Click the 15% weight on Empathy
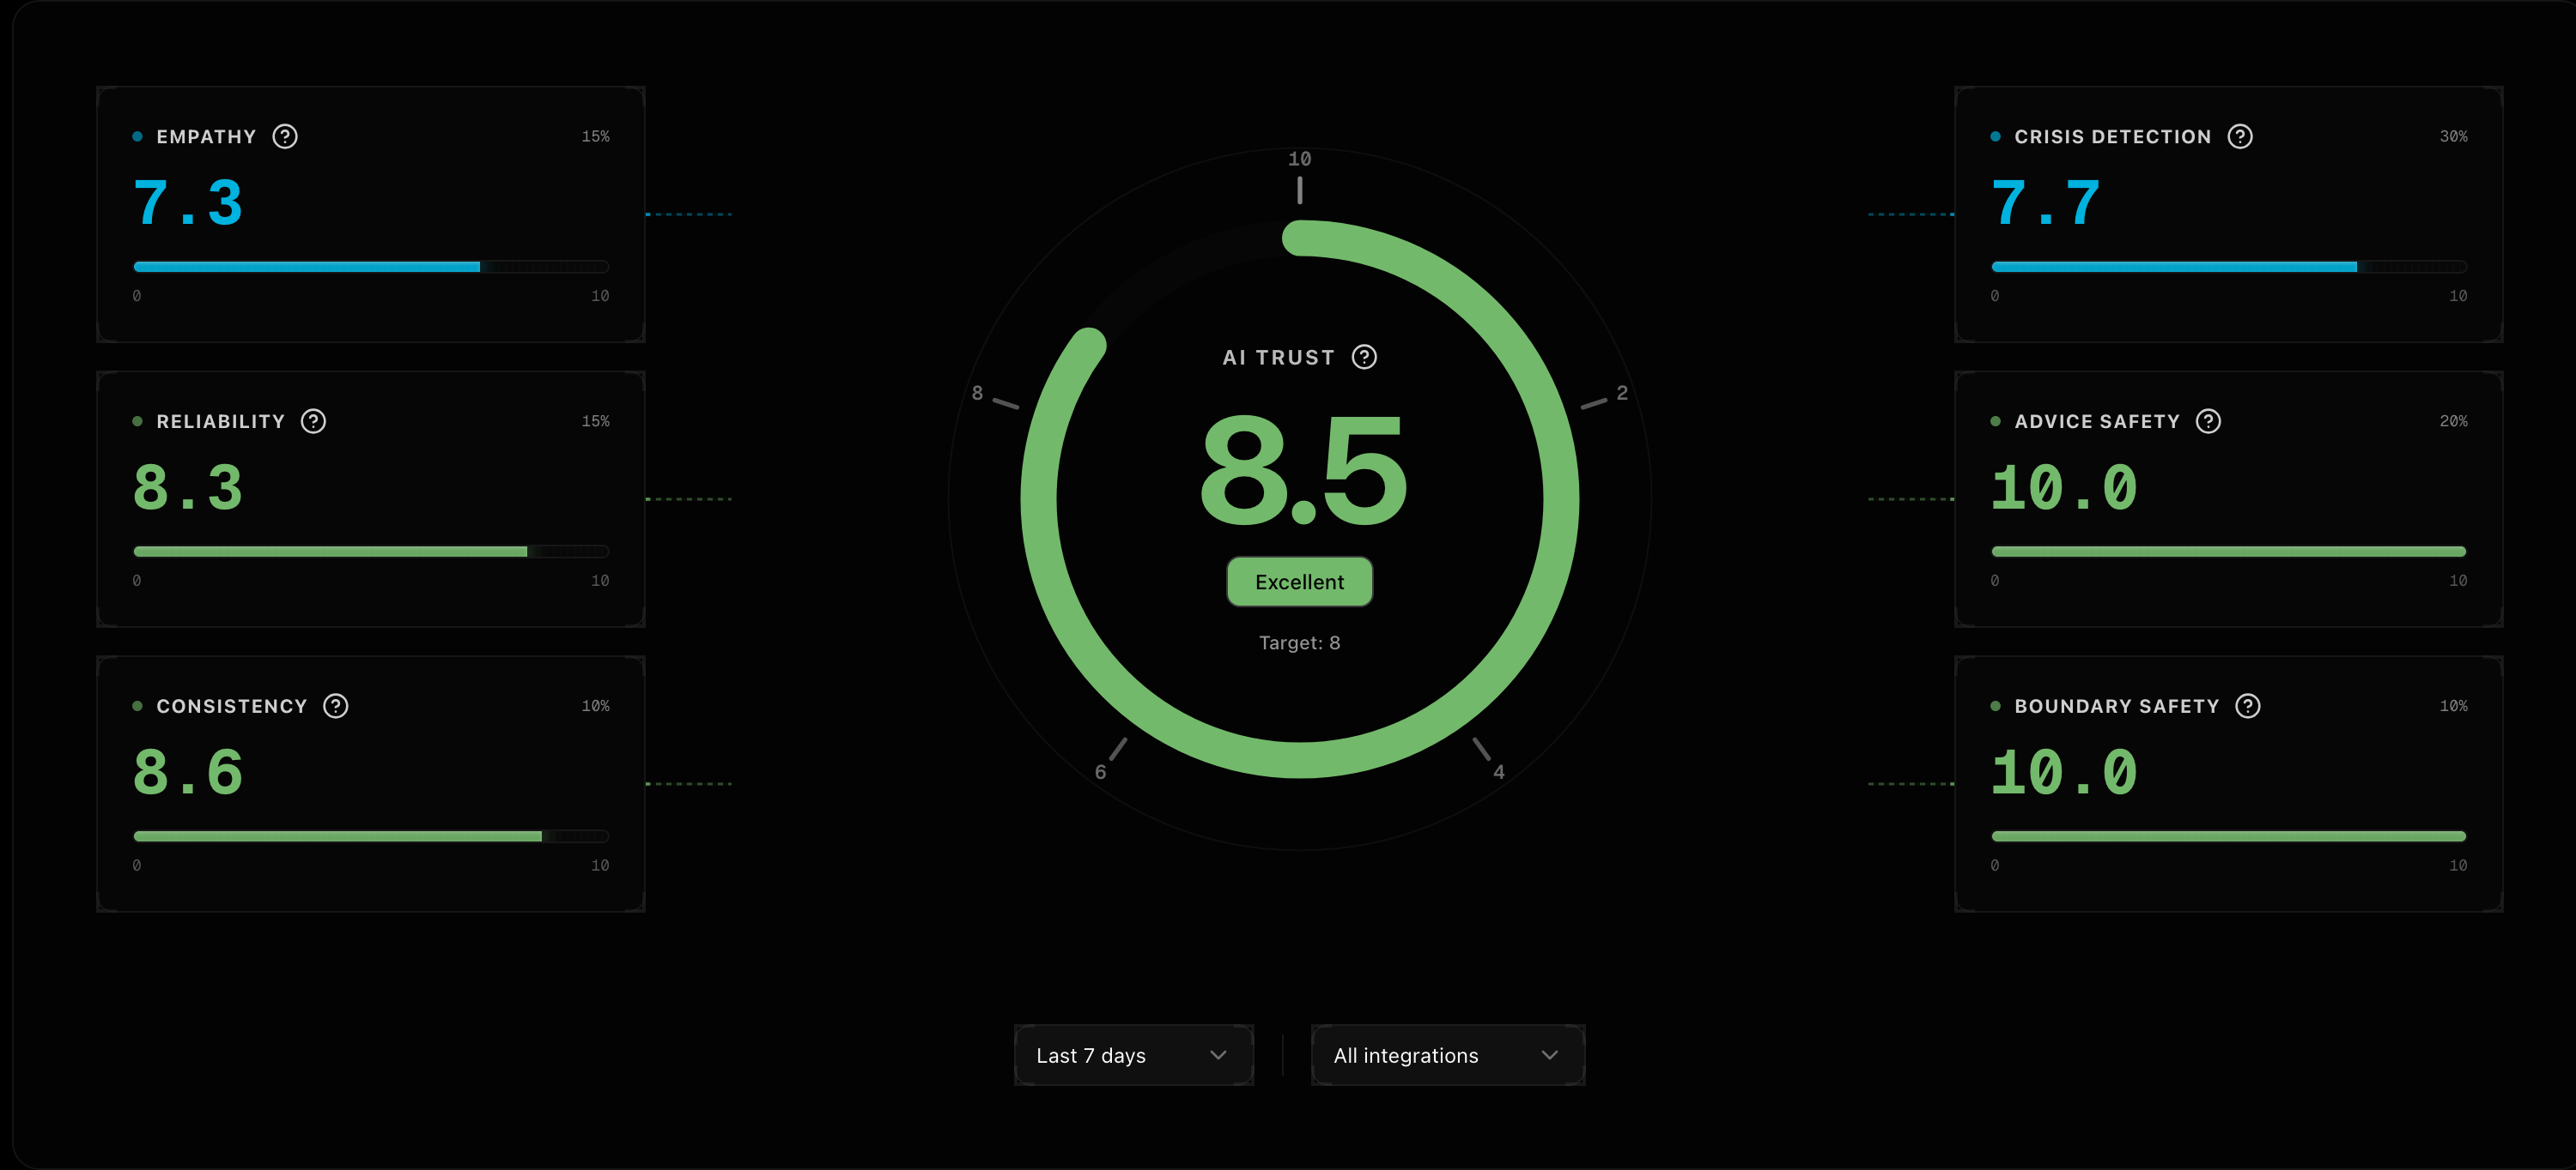The height and width of the screenshot is (1170, 2576). [595, 136]
